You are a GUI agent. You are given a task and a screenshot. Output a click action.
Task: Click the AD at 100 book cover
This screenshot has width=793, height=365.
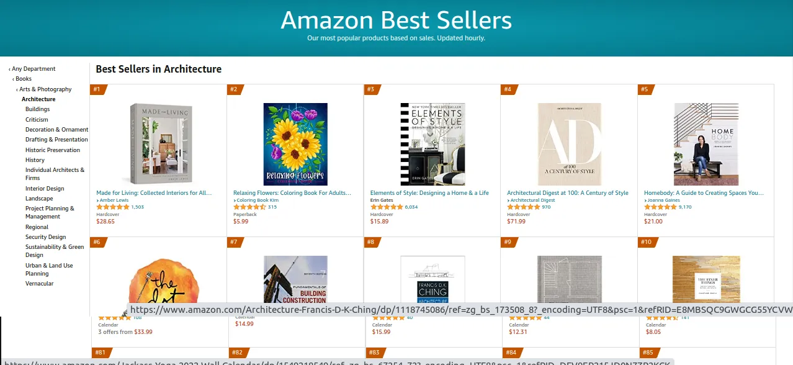tap(569, 144)
